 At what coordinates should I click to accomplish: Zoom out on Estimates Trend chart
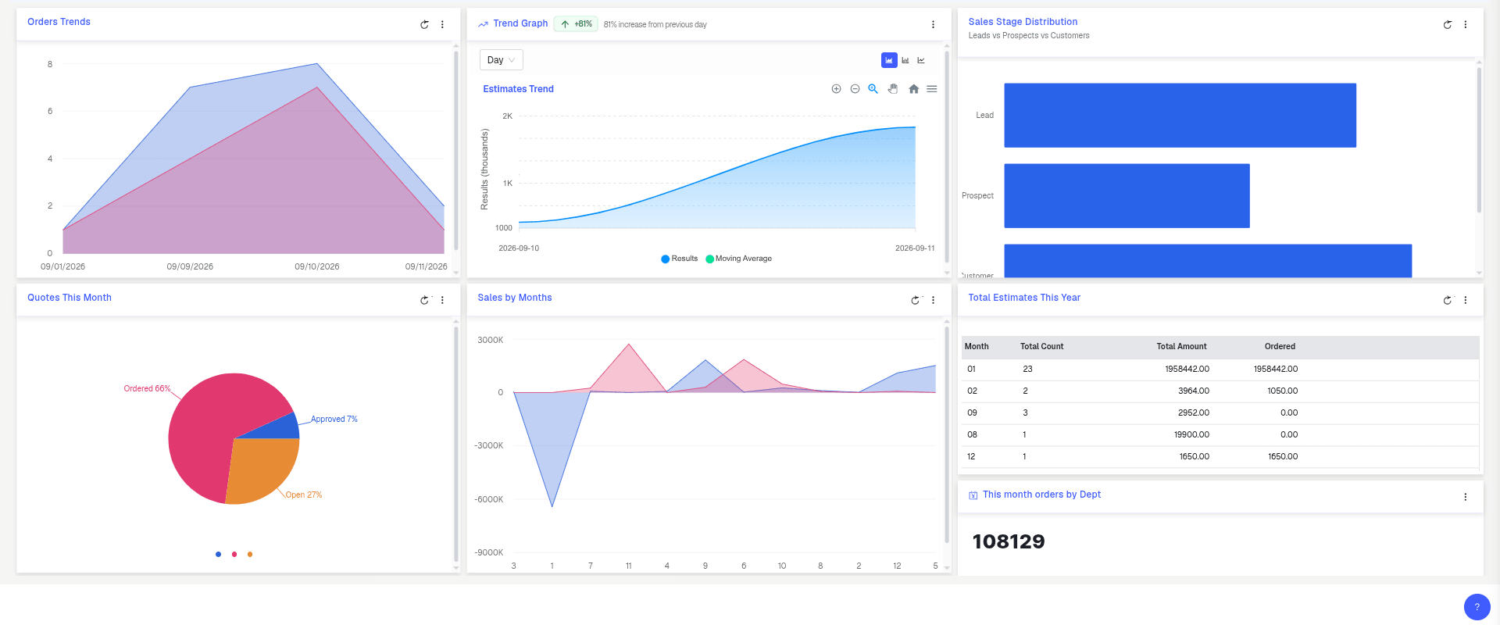(x=855, y=89)
